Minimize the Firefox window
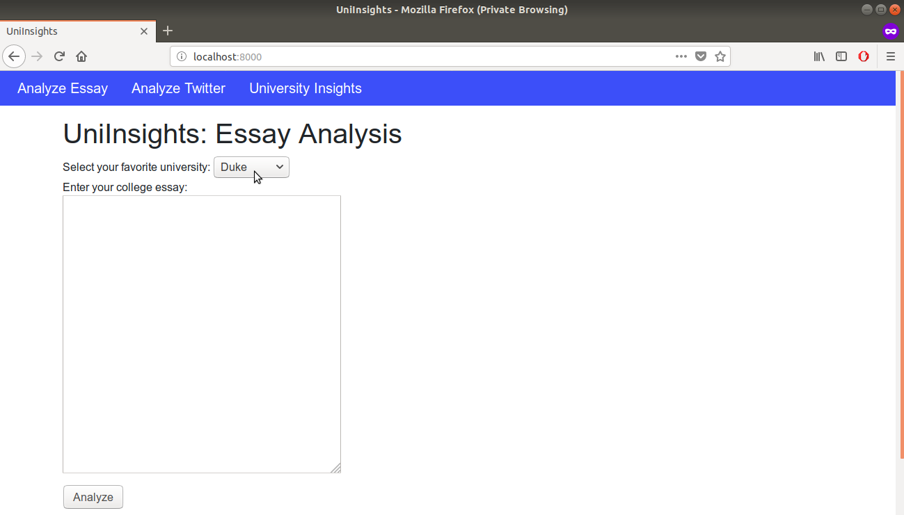The width and height of the screenshot is (904, 515). point(866,10)
